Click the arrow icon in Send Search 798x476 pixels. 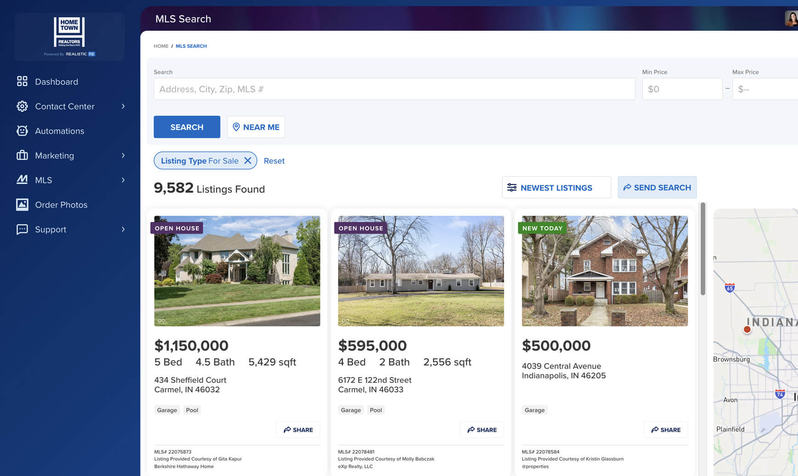(x=627, y=187)
